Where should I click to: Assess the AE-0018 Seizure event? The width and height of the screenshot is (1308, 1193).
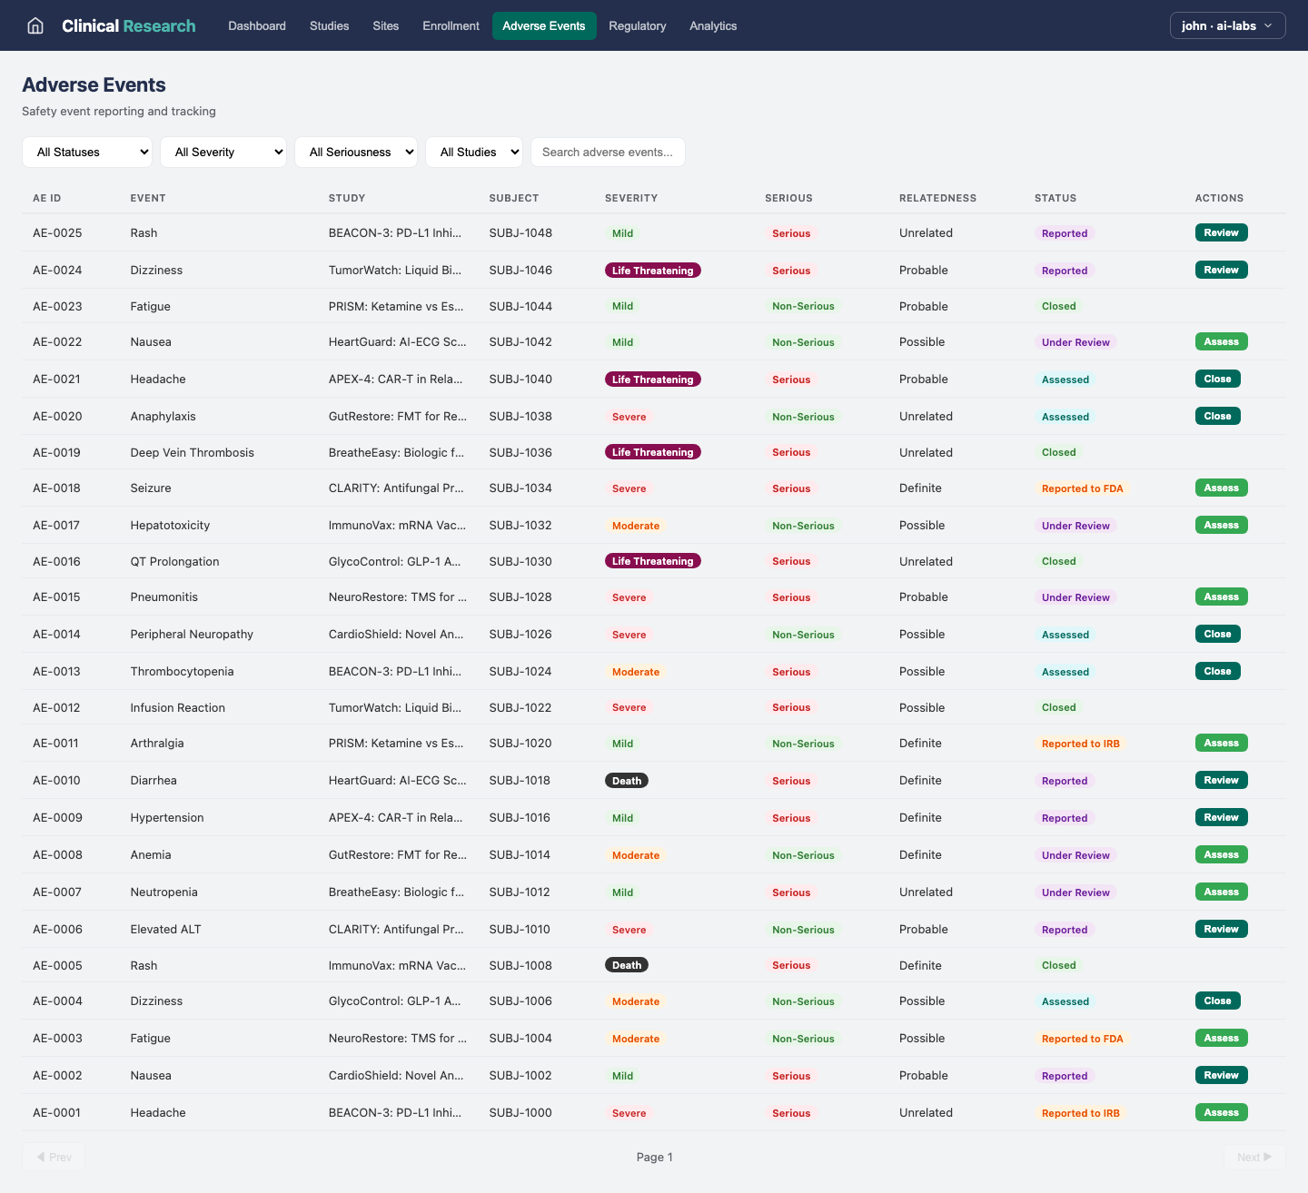pos(1221,488)
